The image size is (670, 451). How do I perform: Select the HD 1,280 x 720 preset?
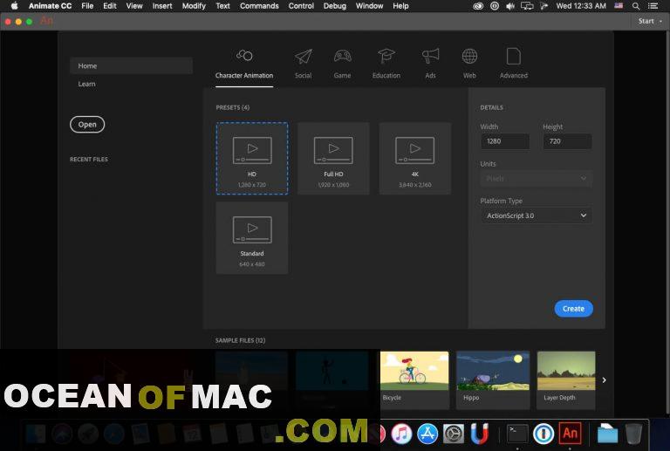click(x=252, y=159)
